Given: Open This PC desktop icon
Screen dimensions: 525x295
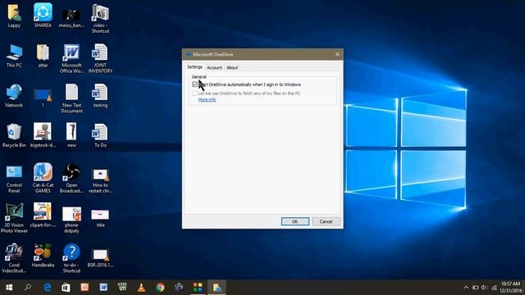Looking at the screenshot, I should (14, 56).
